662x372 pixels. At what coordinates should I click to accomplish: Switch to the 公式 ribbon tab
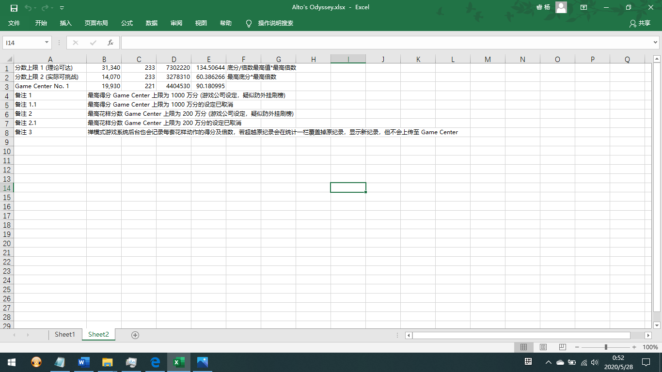pyautogui.click(x=127, y=23)
